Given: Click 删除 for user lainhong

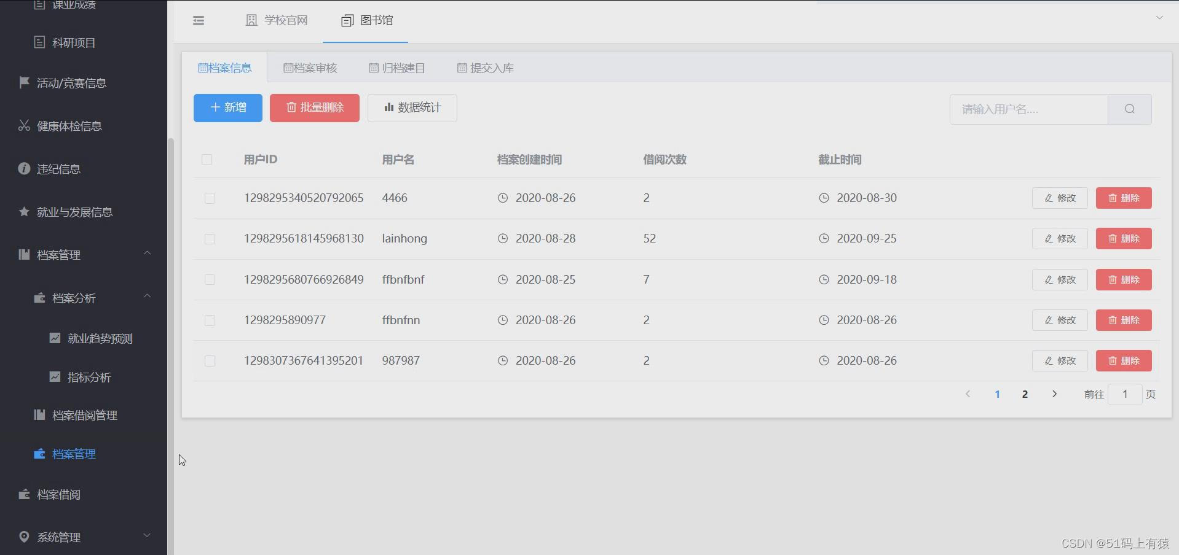Looking at the screenshot, I should coord(1124,239).
